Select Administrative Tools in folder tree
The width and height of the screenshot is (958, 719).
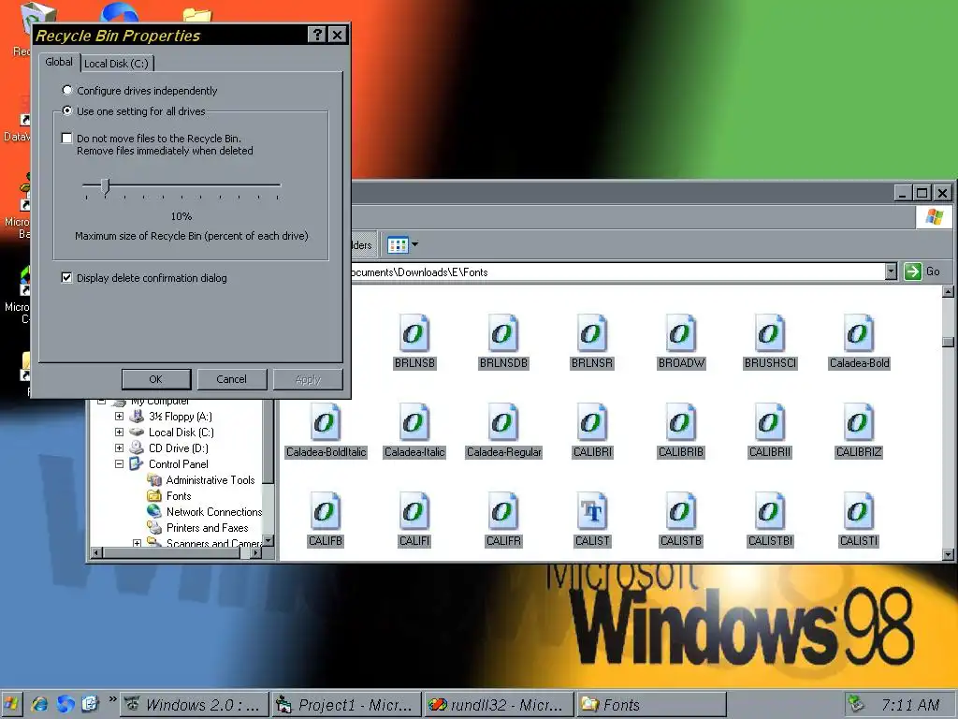click(210, 480)
